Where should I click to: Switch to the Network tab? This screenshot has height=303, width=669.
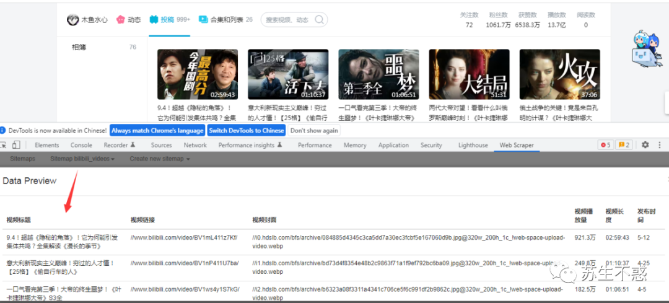click(x=195, y=145)
